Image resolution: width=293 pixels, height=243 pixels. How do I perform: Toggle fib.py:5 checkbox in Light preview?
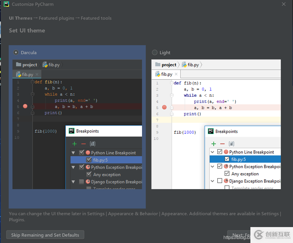click(x=227, y=159)
